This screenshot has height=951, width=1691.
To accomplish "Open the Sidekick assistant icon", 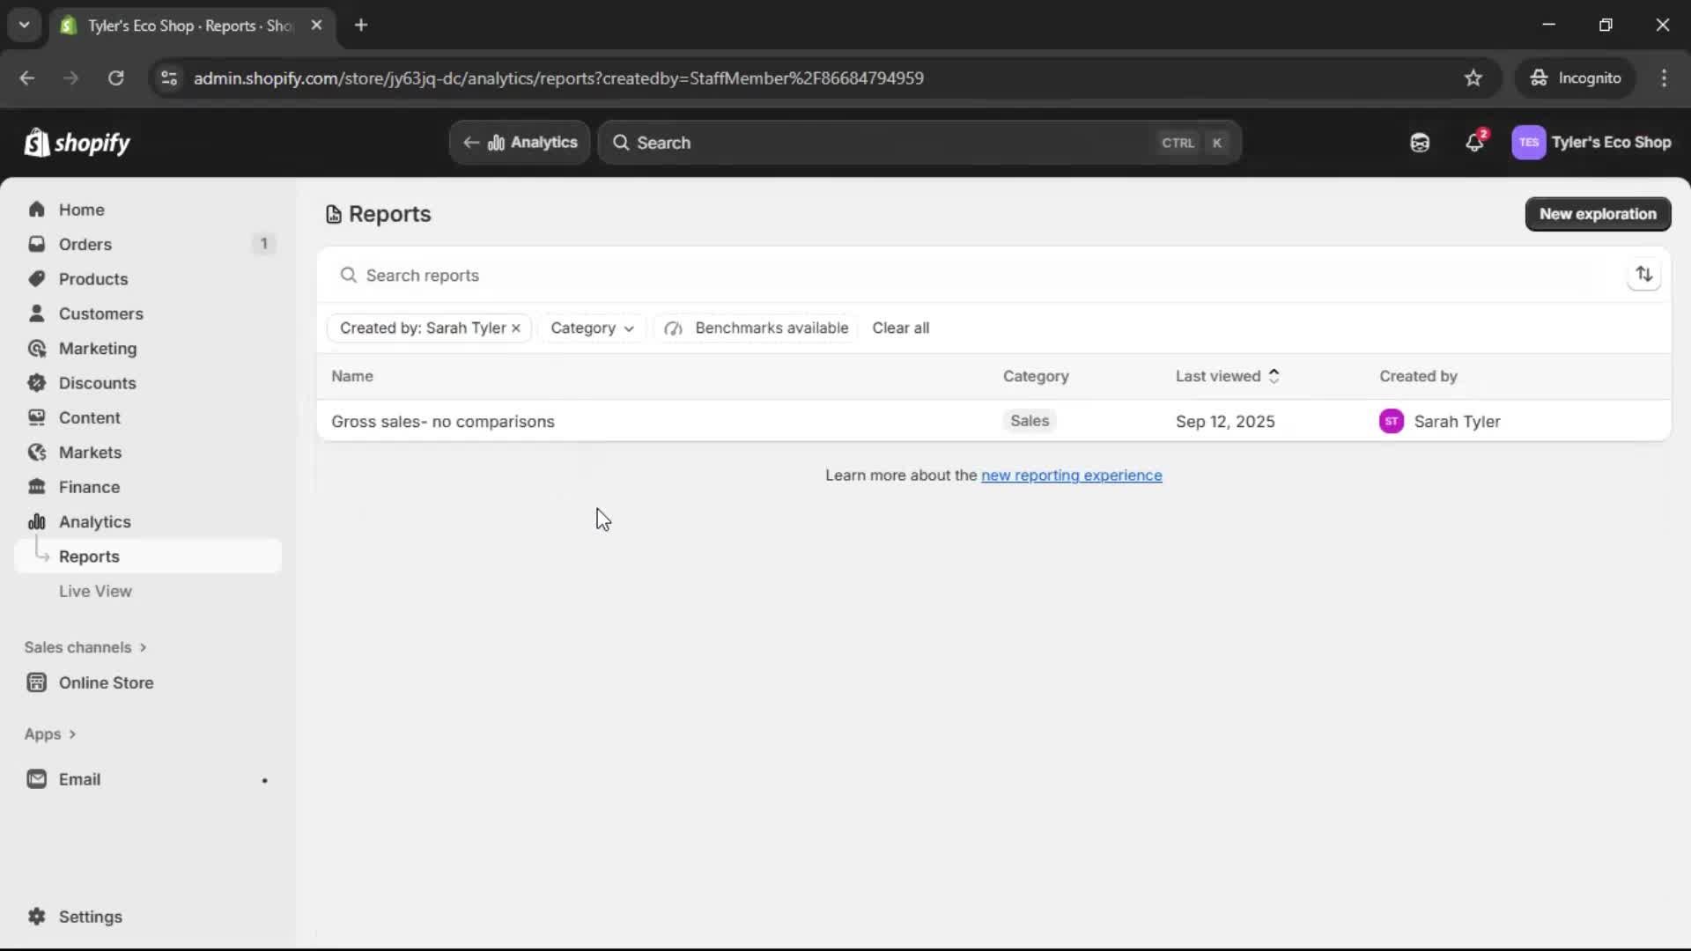I will (x=1420, y=142).
